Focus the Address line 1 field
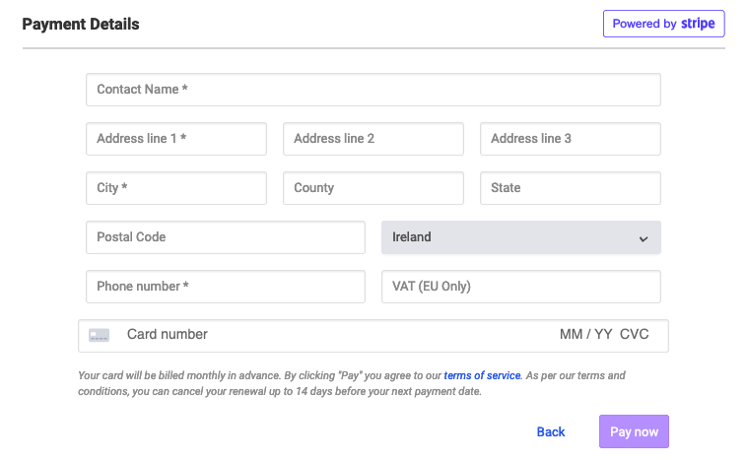 pos(176,139)
